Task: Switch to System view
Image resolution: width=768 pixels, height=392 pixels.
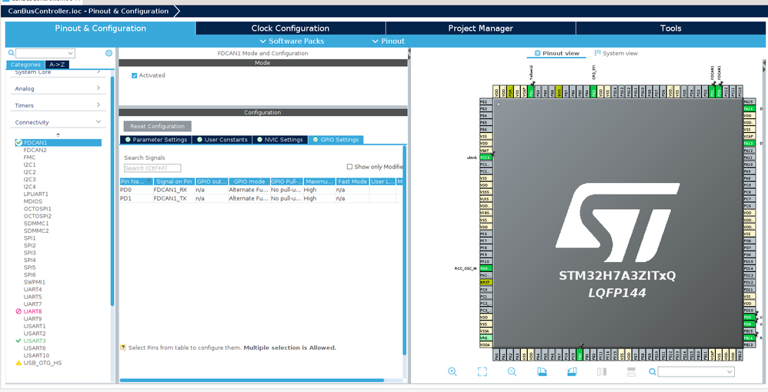Action: 616,53
